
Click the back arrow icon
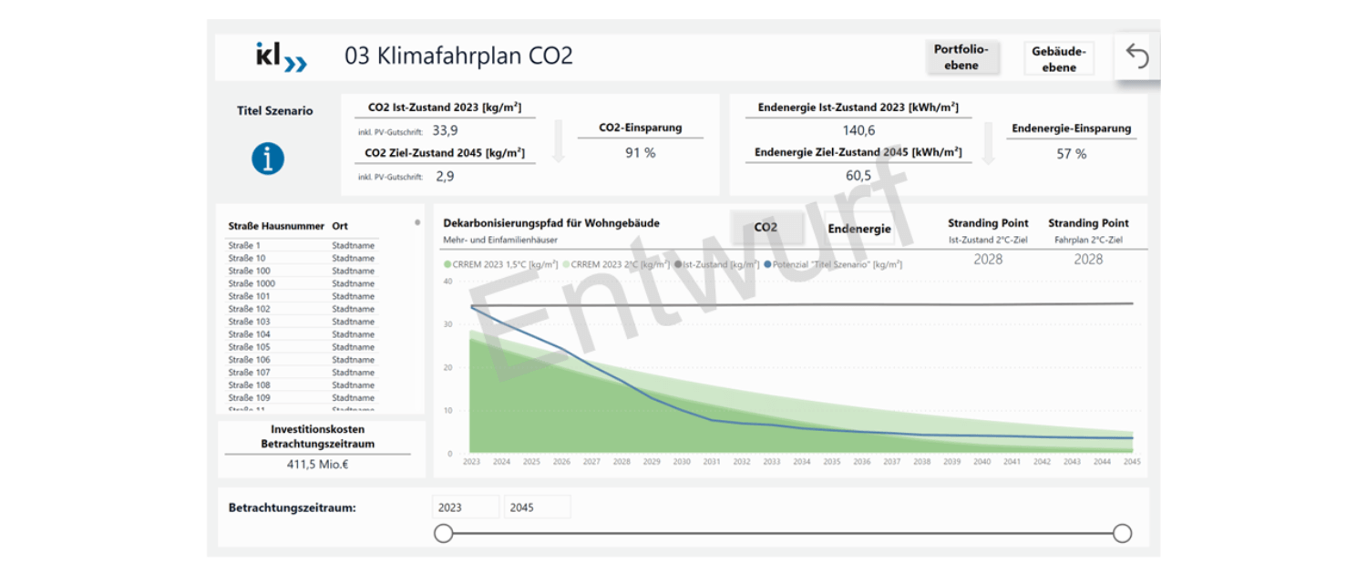[1136, 56]
